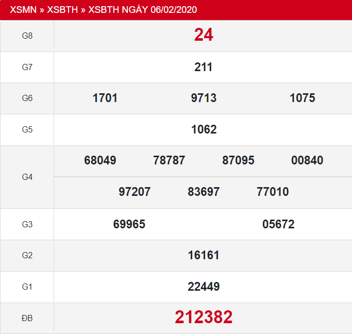The height and width of the screenshot is (334, 352).
Task: Select the G3 number 69965
Action: [129, 224]
